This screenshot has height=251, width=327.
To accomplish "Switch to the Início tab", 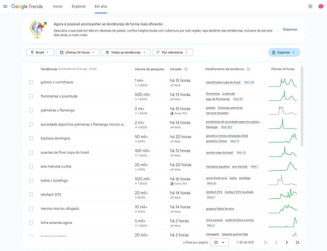I will pos(57,7).
